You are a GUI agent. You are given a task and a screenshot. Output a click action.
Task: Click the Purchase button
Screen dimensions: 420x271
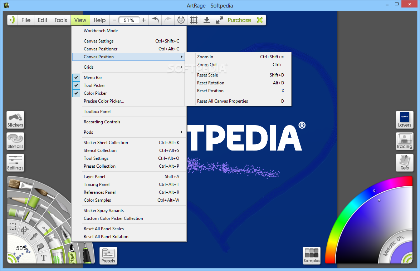239,20
